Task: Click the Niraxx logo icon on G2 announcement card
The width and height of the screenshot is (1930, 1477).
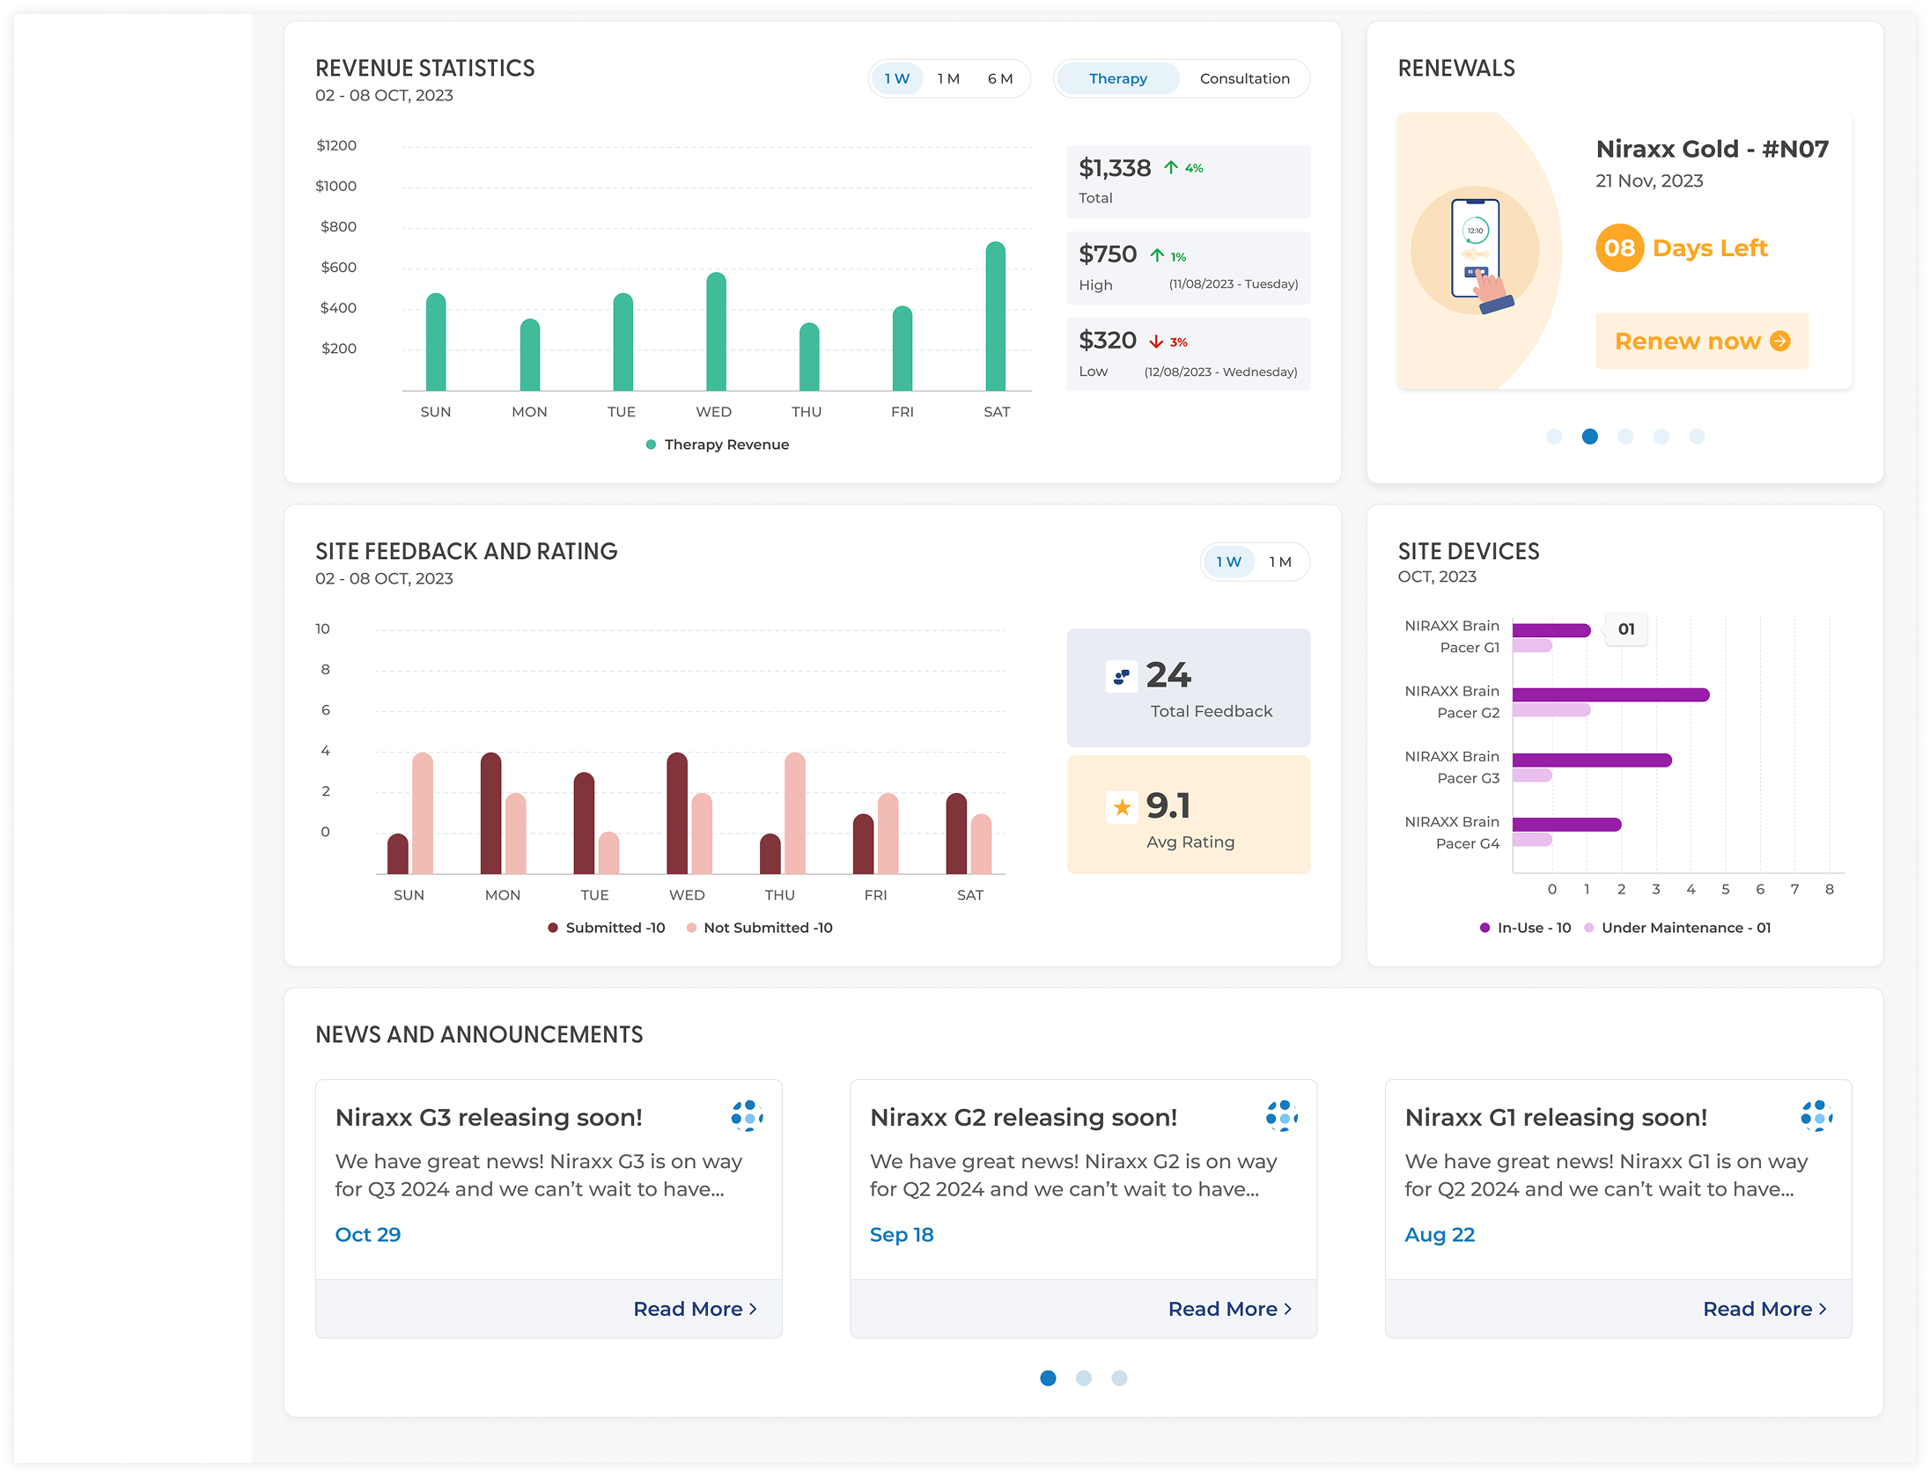Action: pos(1283,1116)
